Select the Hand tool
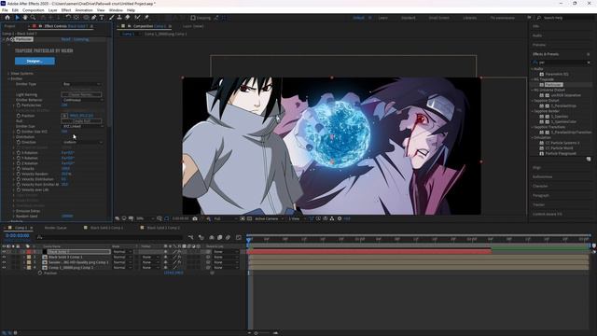597x336 pixels. point(25,18)
